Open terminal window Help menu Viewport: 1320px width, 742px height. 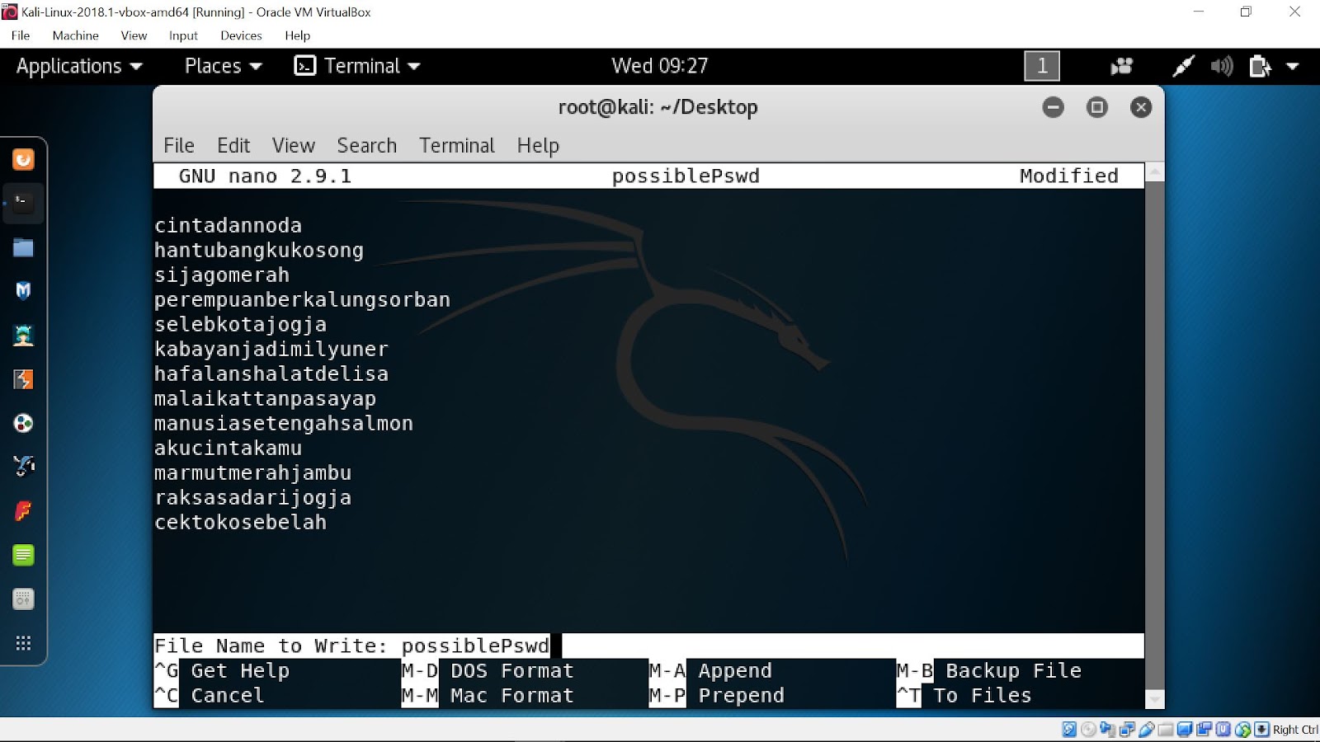[538, 146]
